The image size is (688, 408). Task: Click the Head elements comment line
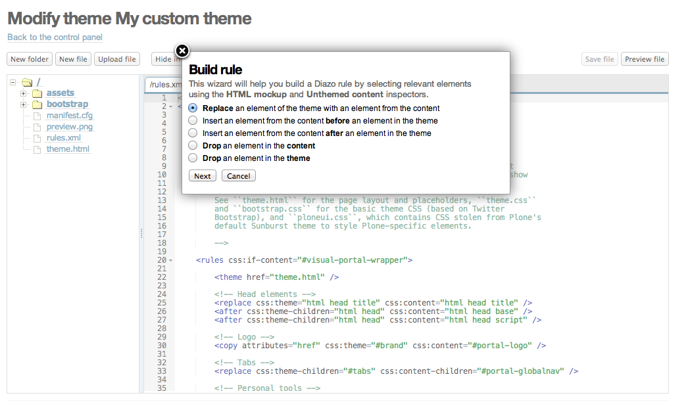pyautogui.click(x=264, y=294)
